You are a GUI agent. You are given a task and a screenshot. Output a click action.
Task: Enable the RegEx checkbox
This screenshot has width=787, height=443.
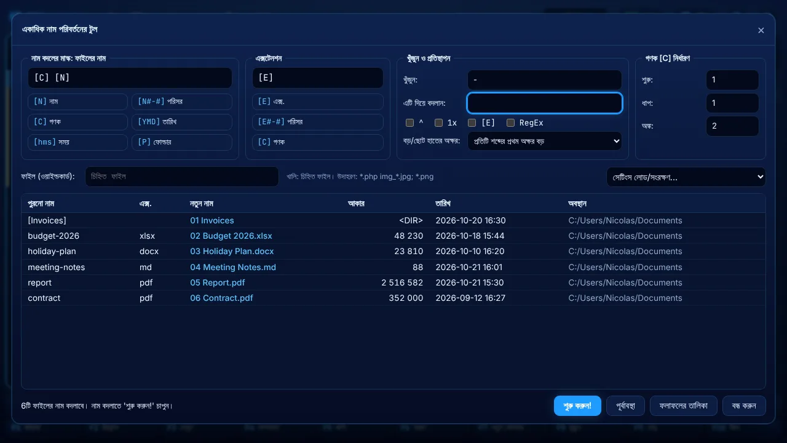tap(510, 123)
